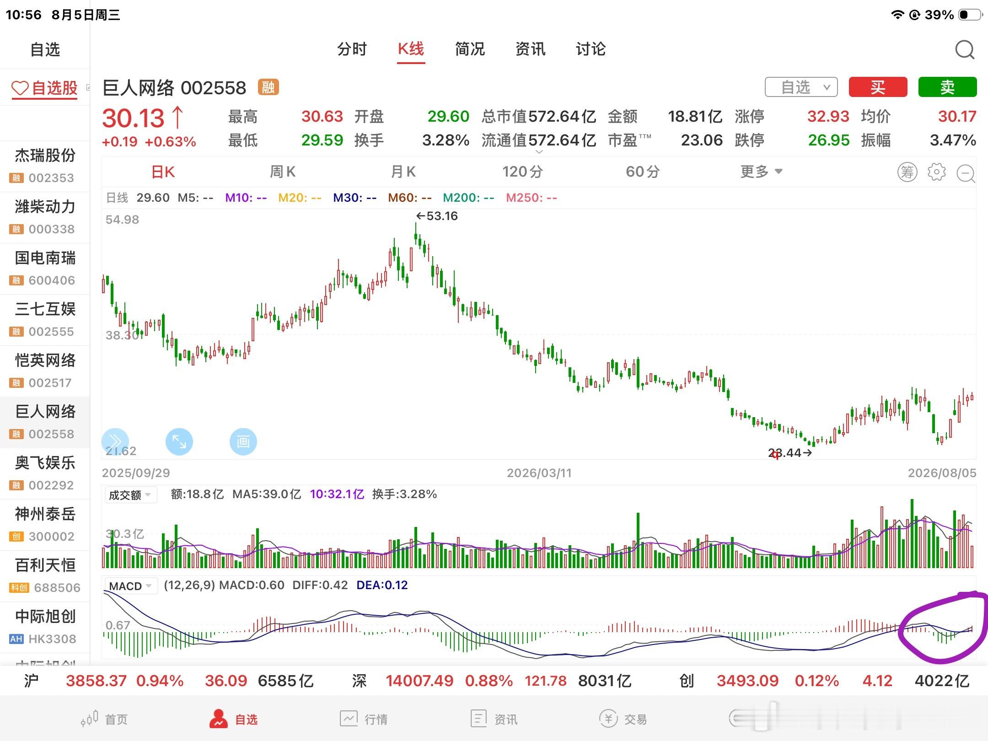Select 三七互娱 in the watchlist

[x=45, y=320]
